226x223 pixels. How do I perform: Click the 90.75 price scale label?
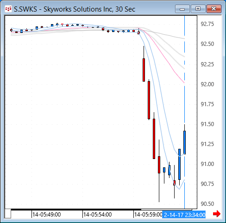coord(207,184)
